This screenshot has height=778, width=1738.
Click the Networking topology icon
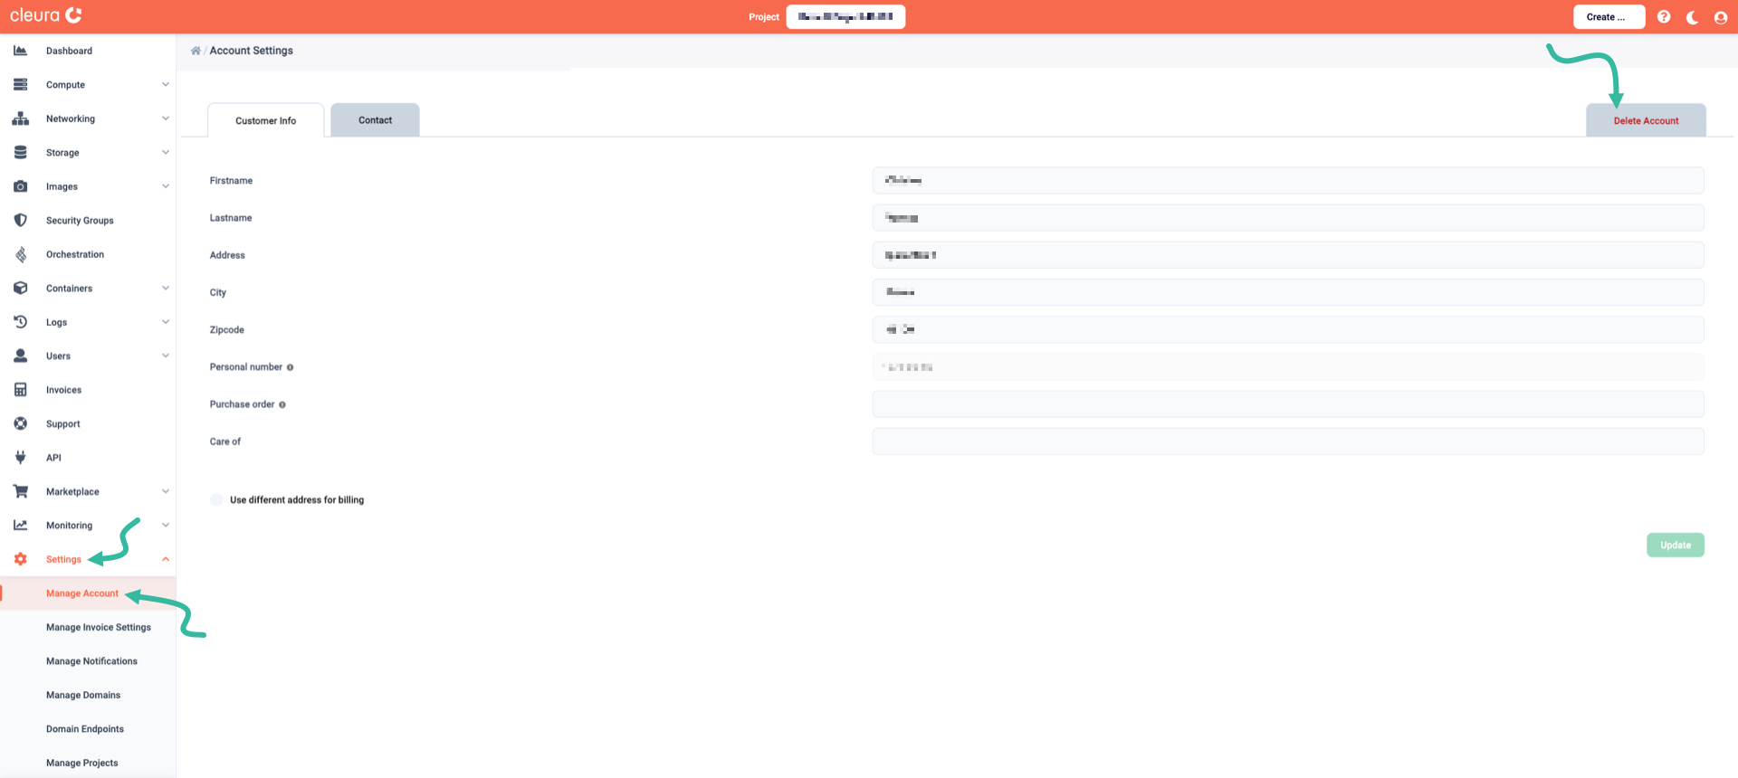[20, 119]
